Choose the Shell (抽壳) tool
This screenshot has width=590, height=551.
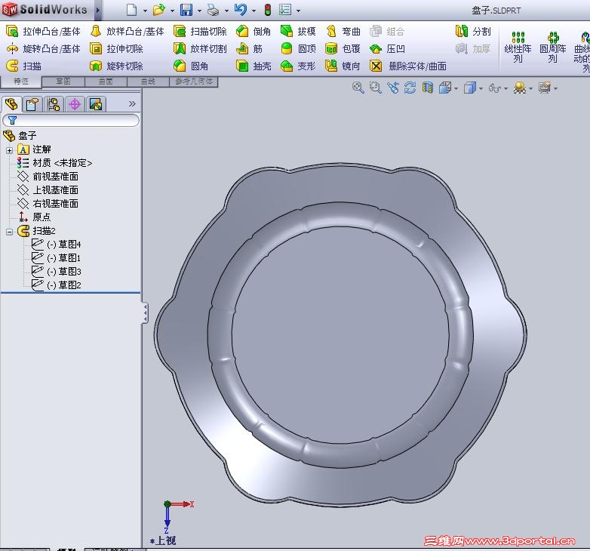click(x=254, y=66)
